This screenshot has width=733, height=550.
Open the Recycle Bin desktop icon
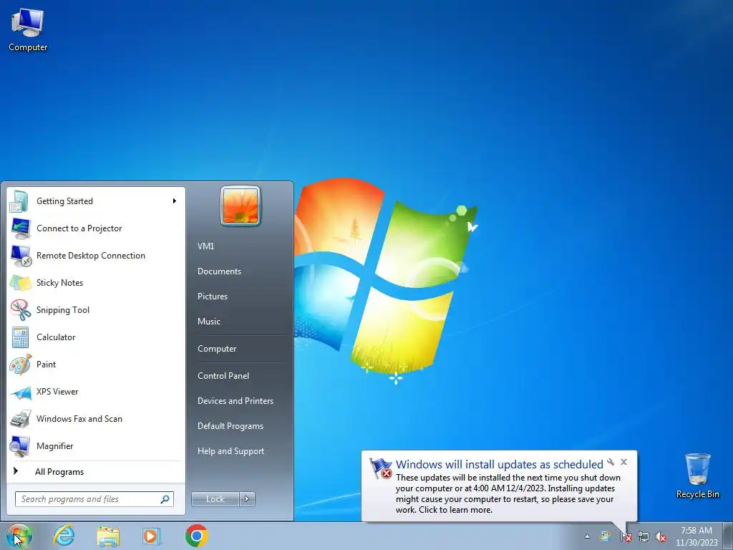[x=697, y=476]
